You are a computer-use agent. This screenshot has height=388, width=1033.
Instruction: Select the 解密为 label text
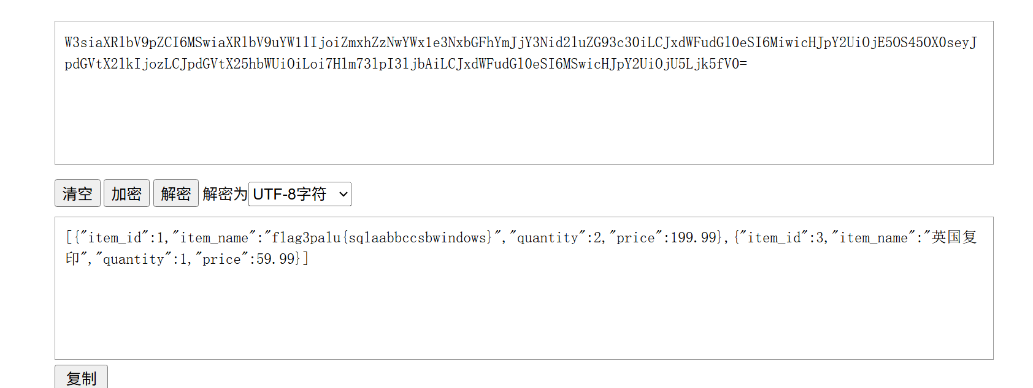tap(225, 194)
